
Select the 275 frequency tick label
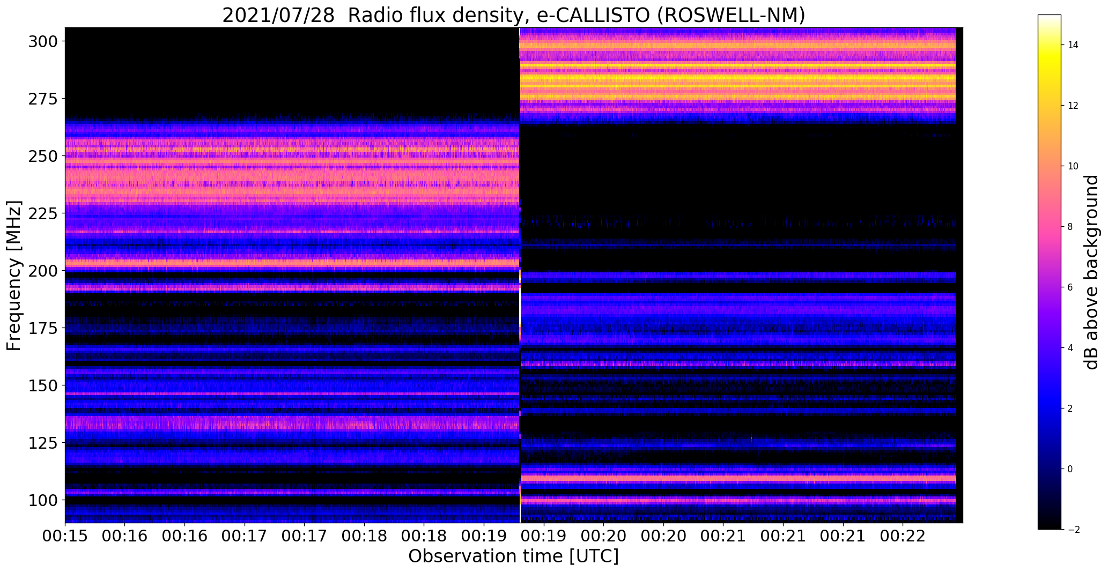click(43, 99)
